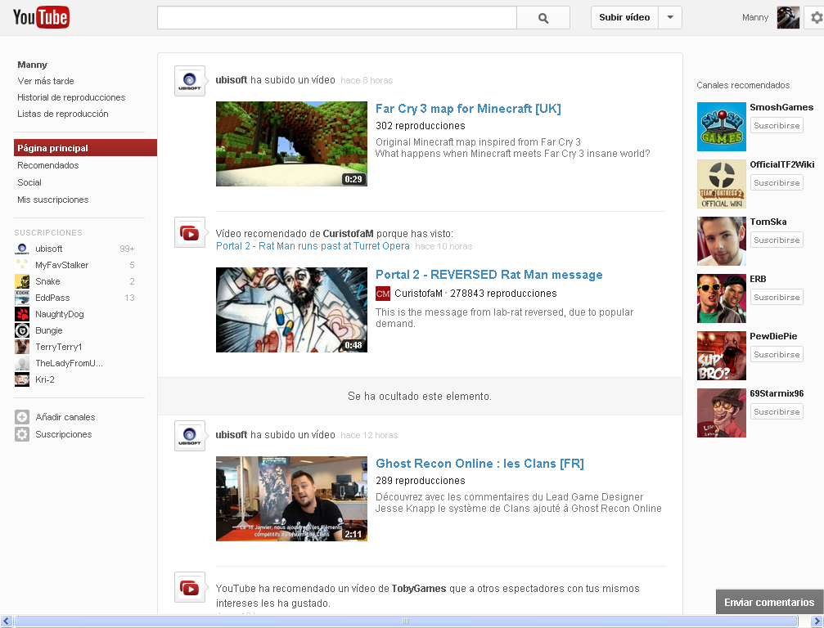Subscribe to OfficialTF2Wiki

pyautogui.click(x=777, y=182)
